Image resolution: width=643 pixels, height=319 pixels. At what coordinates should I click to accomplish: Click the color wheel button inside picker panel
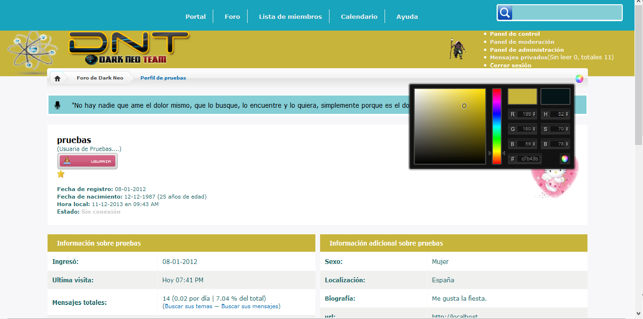tap(564, 159)
